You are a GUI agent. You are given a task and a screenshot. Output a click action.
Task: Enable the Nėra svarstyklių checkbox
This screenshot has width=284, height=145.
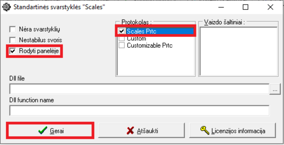pos(13,29)
